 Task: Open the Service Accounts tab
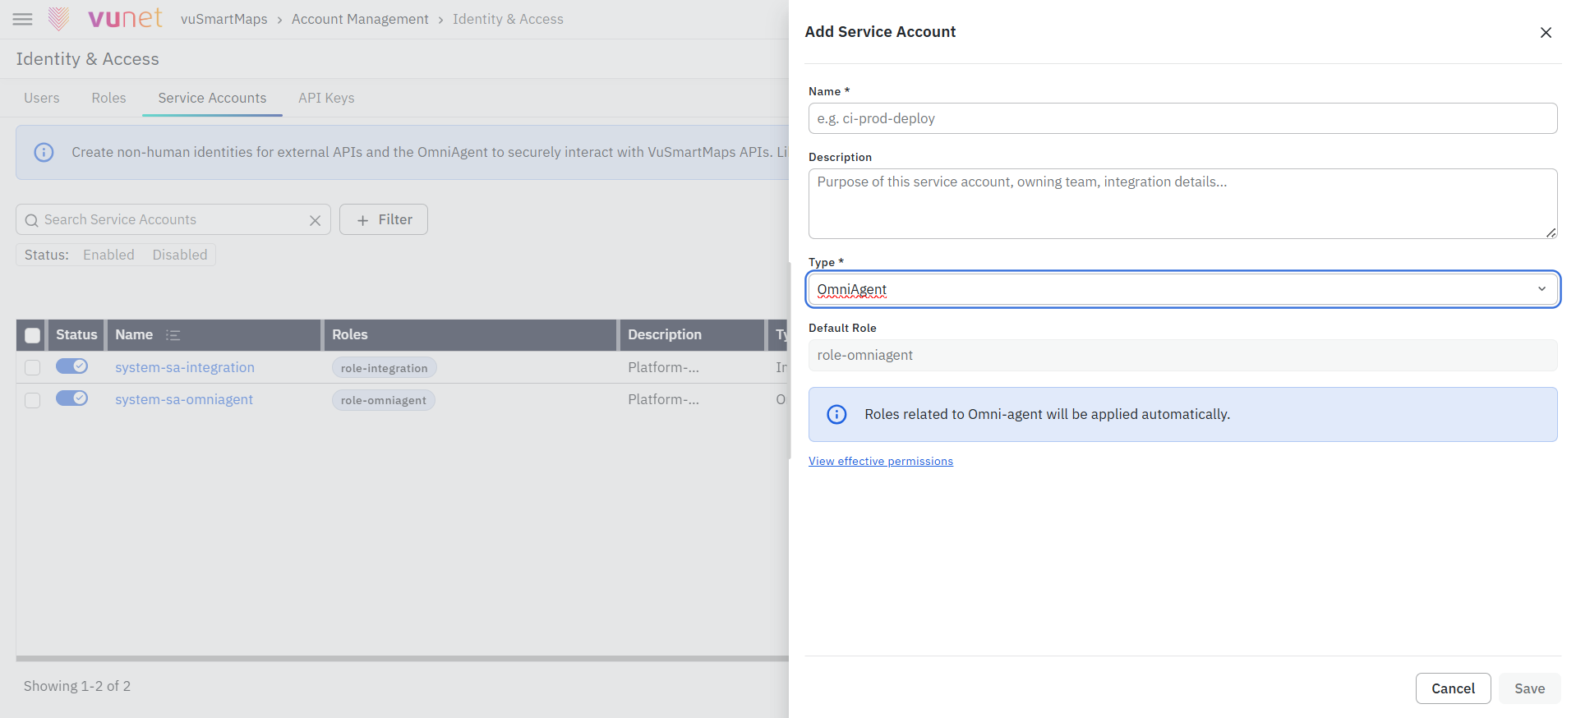tap(212, 98)
